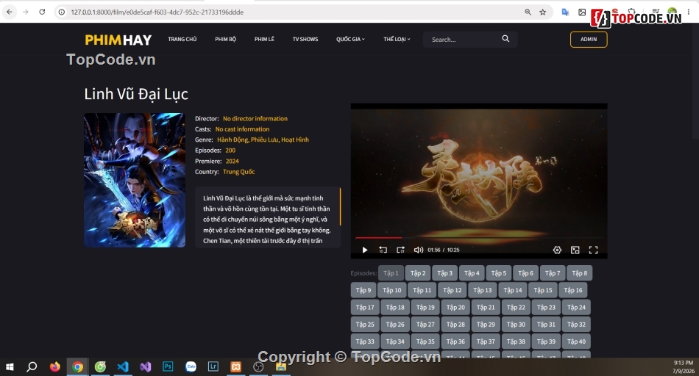
Task: Click the forward 10 seconds icon
Action: (401, 250)
